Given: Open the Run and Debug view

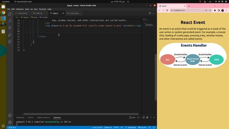Looking at the screenshot, I should pos(10,35).
